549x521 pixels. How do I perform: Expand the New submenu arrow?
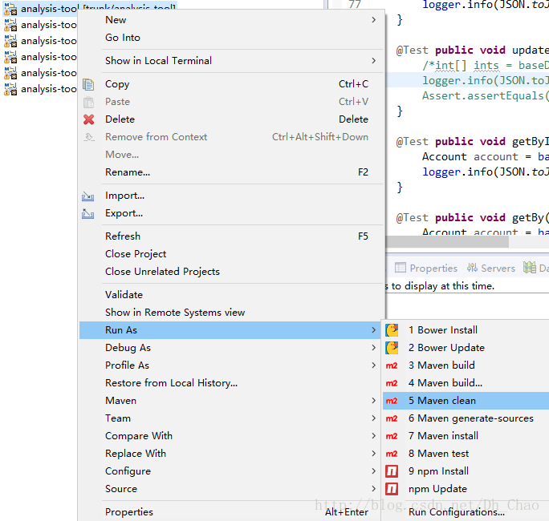click(373, 20)
